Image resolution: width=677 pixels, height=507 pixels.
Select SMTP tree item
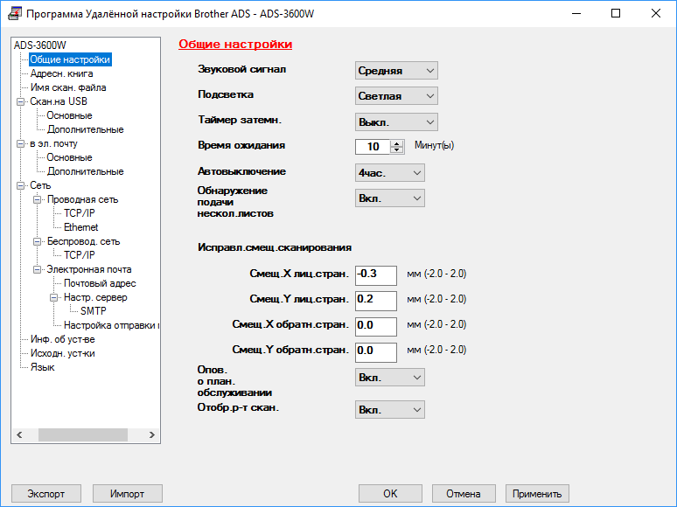coord(94,311)
